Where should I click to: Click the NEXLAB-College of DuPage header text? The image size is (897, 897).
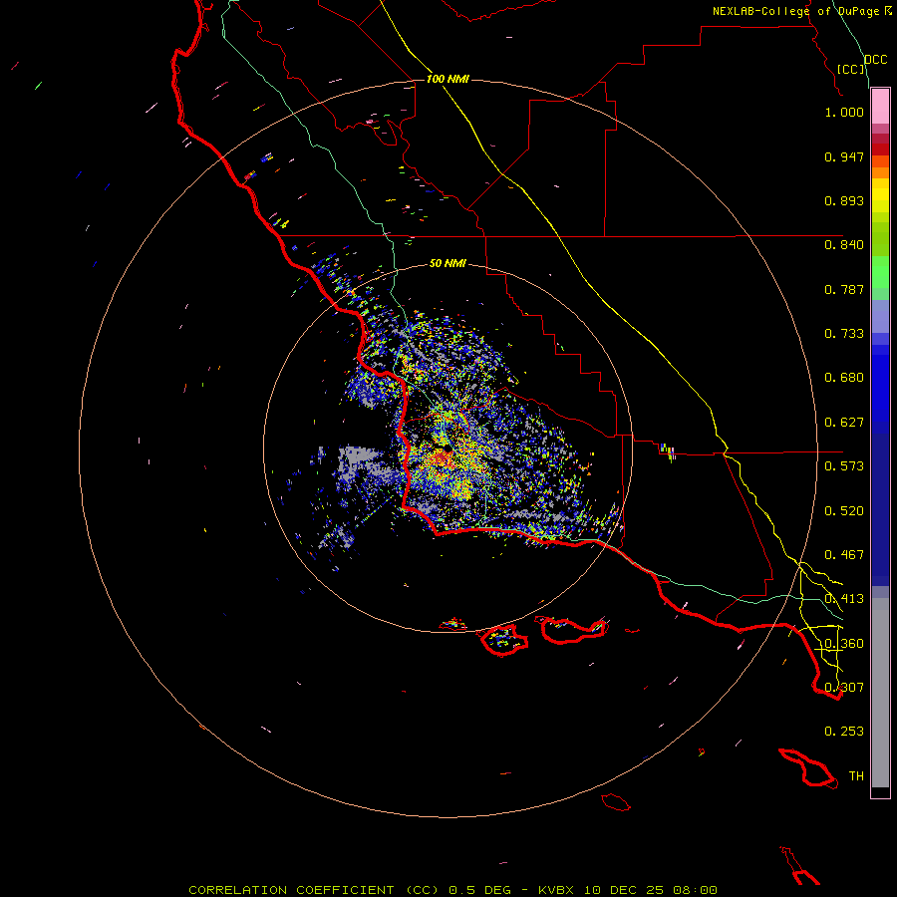click(795, 11)
